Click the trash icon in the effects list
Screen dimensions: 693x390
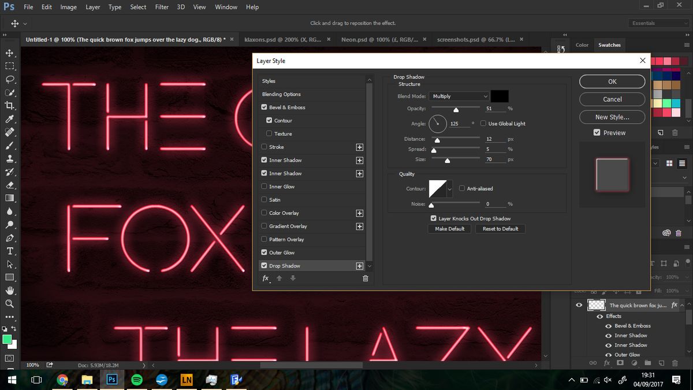(365, 278)
